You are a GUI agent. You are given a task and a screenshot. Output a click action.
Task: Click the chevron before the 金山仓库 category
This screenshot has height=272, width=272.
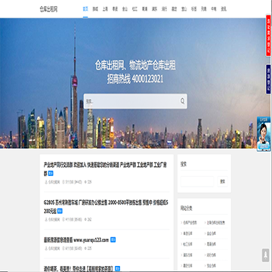coord(206,233)
